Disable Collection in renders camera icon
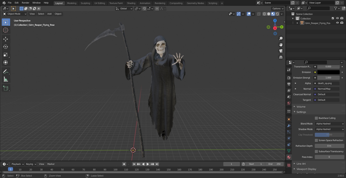Viewport: 346px width, 178px height. (x=342, y=18)
